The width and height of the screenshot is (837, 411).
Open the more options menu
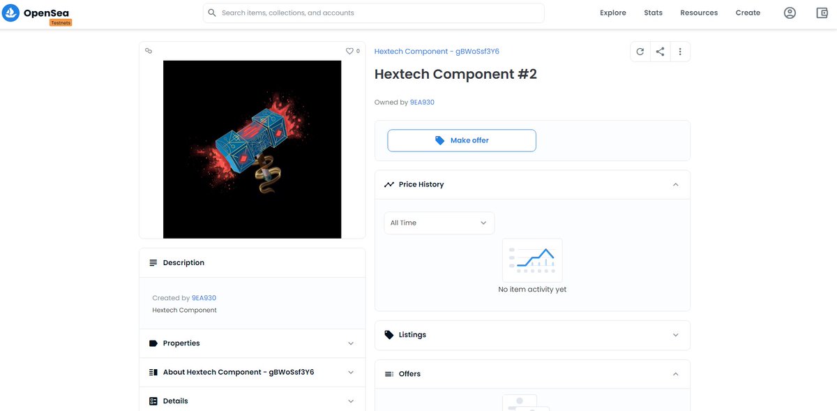click(680, 51)
